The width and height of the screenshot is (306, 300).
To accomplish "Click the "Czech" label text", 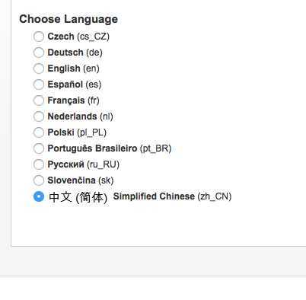I will coord(61,37).
